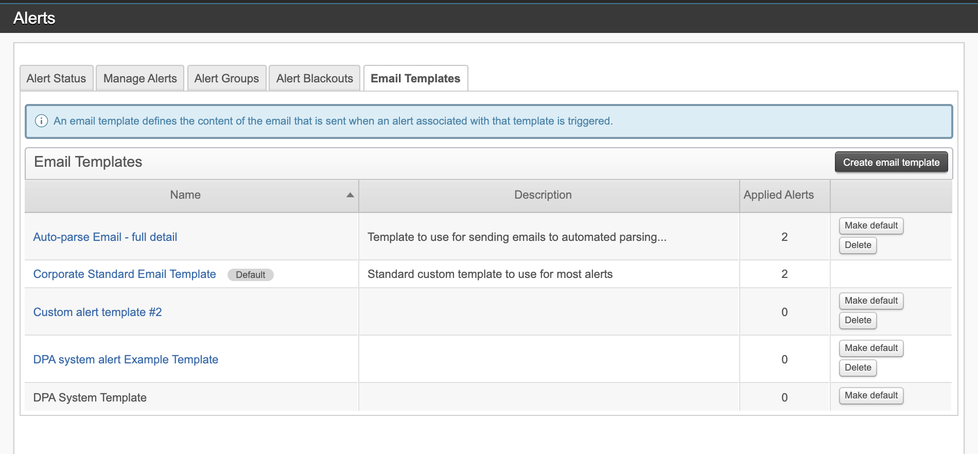Open Custom alert template #2
The width and height of the screenshot is (978, 454).
[97, 312]
